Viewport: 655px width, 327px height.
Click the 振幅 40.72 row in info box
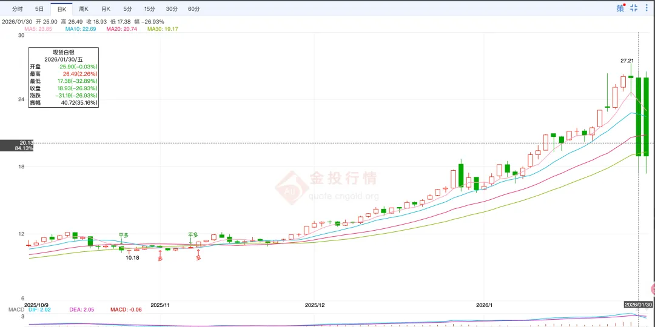[x=64, y=102]
